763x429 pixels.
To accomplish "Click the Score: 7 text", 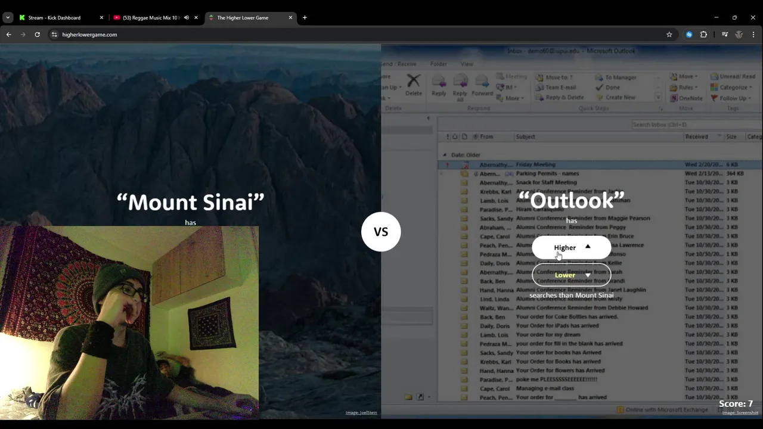I will (x=736, y=403).
